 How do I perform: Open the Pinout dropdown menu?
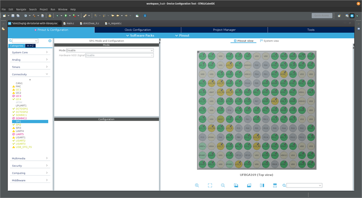pyautogui.click(x=182, y=35)
